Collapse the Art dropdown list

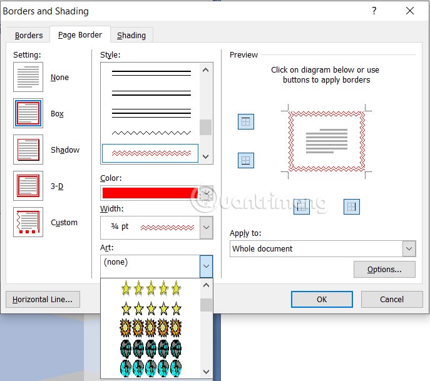(x=206, y=267)
